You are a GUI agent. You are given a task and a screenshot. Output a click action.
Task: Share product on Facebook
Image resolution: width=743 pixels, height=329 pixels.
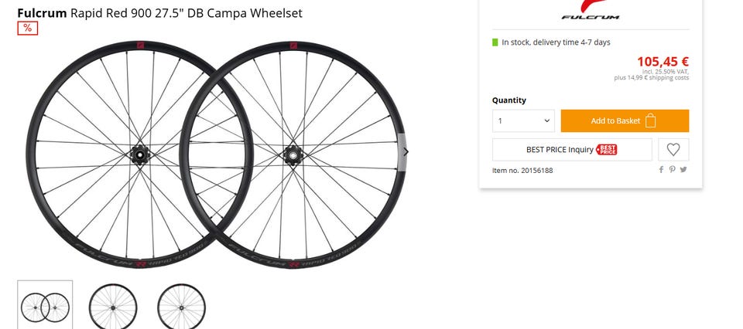(x=661, y=170)
